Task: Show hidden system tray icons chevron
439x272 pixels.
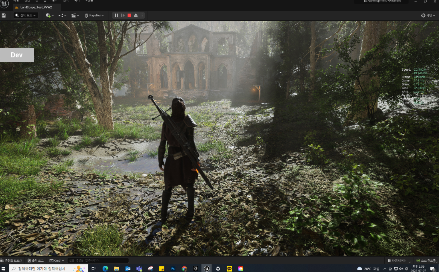Action: click(x=385, y=269)
